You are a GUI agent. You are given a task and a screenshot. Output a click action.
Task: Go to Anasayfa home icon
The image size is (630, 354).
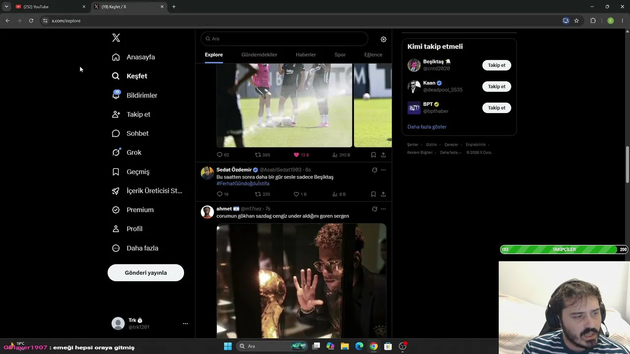coord(116,57)
